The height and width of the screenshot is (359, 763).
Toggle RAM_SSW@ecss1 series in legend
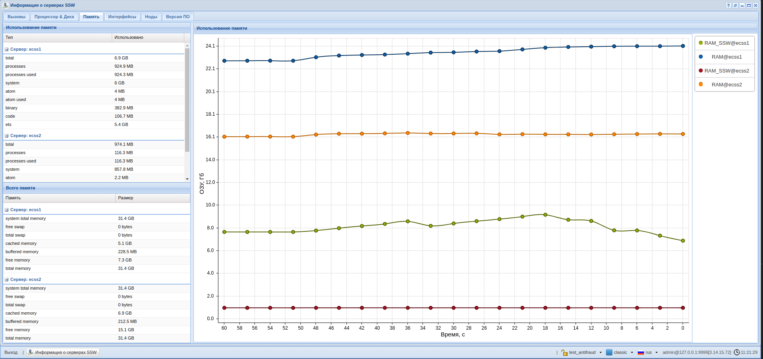(x=725, y=43)
